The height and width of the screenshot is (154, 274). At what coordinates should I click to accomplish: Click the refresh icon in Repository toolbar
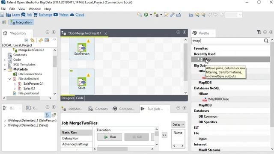pyautogui.click(x=41, y=40)
